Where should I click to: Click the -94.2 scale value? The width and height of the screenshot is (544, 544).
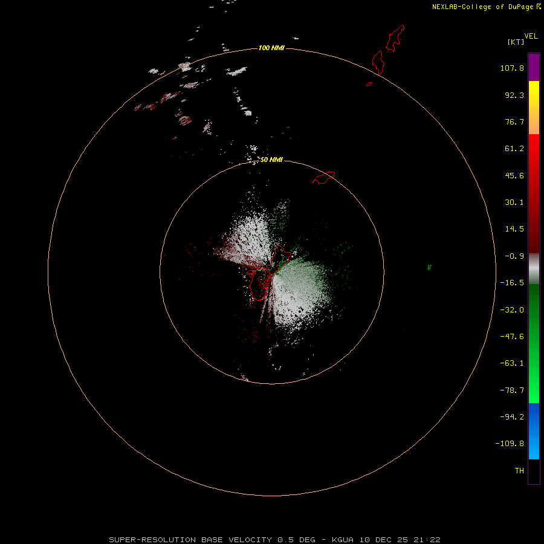coord(512,416)
